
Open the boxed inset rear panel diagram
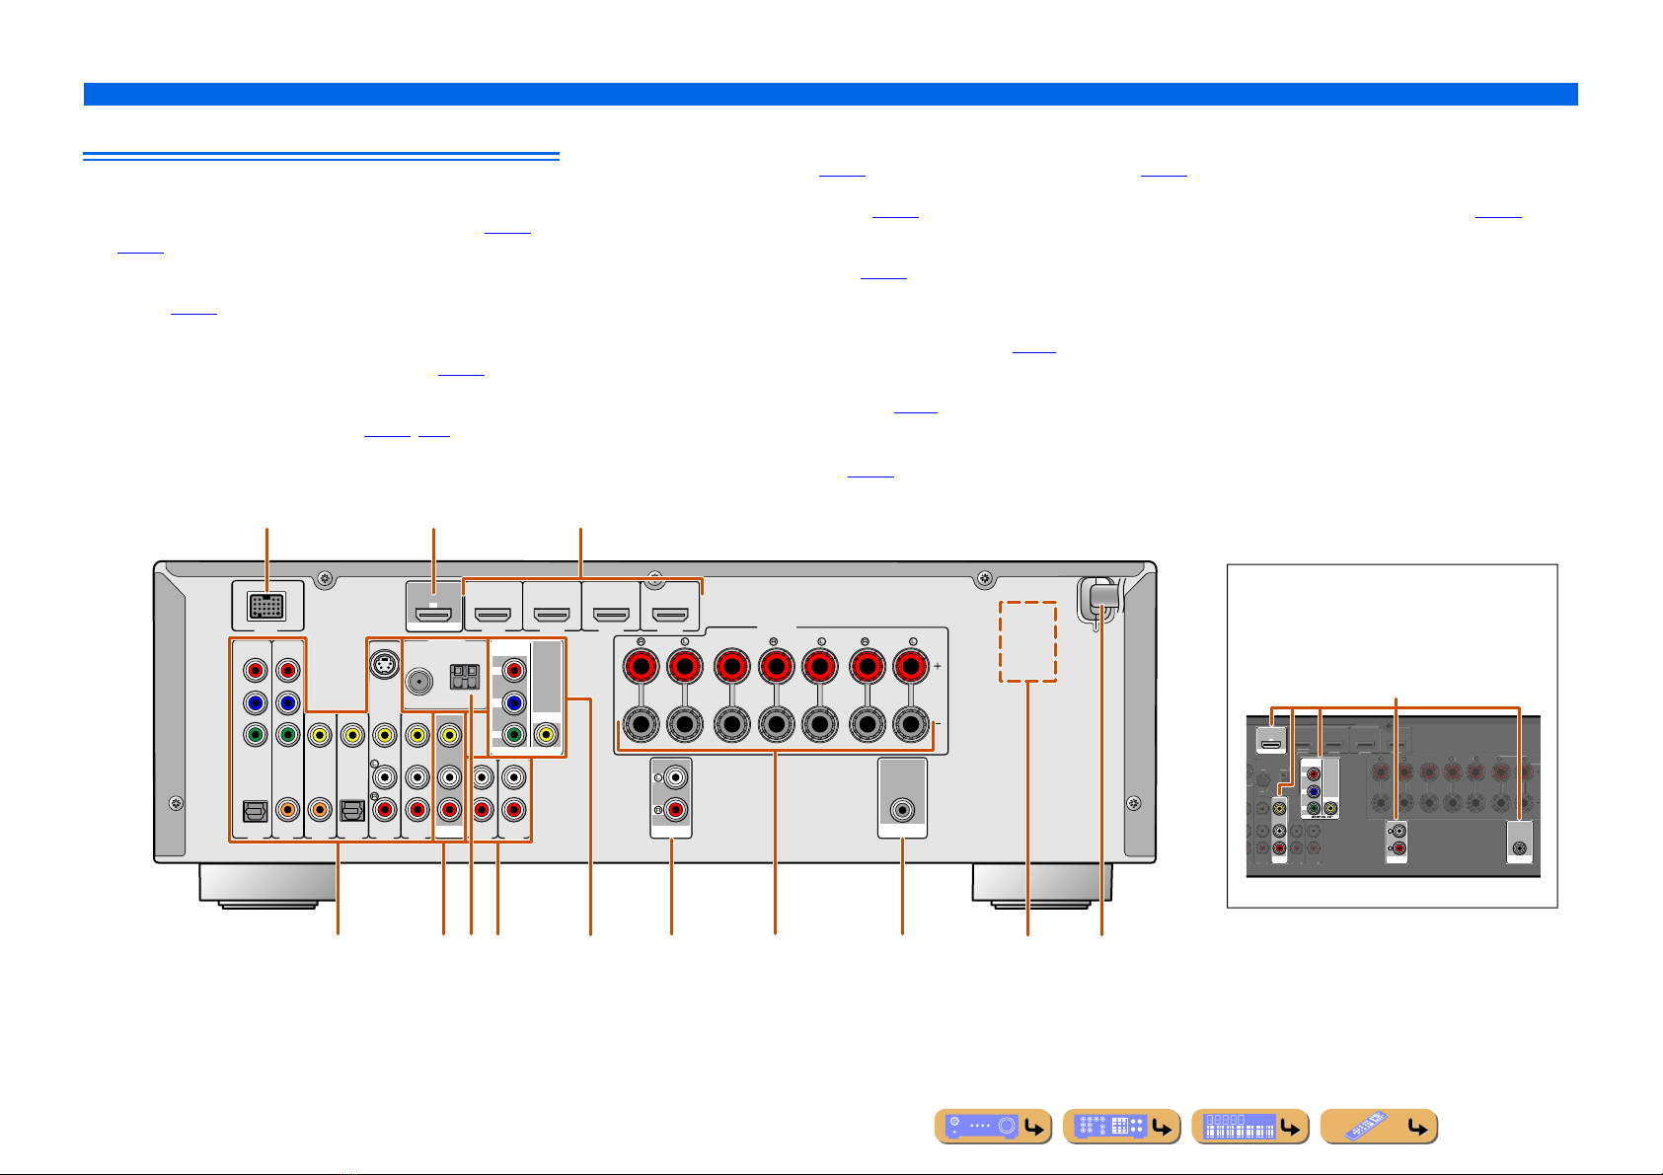click(1392, 736)
